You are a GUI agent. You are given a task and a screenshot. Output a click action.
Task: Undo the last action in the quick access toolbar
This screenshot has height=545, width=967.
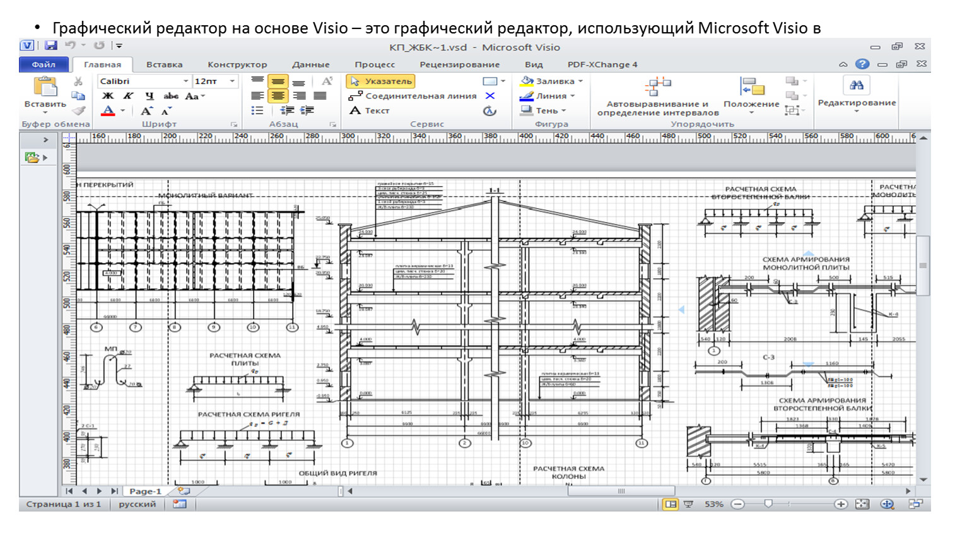coord(70,45)
